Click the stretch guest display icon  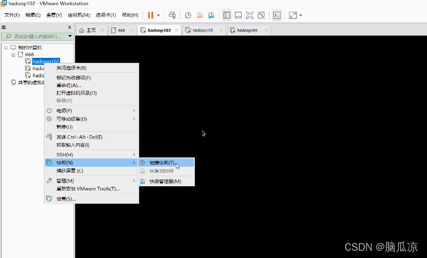pyautogui.click(x=293, y=15)
